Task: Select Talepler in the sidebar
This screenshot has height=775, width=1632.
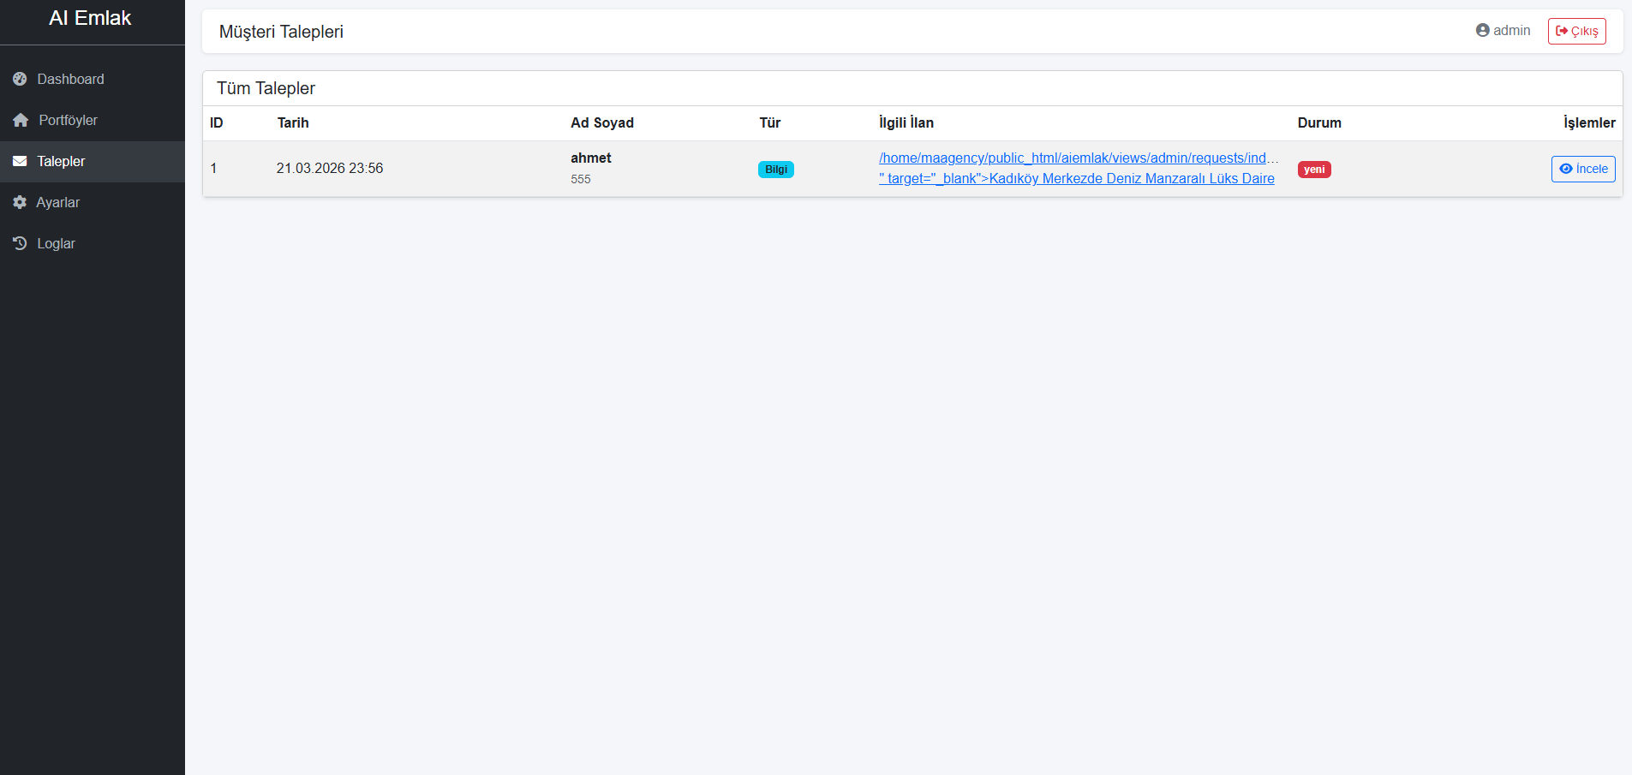Action: pos(93,161)
